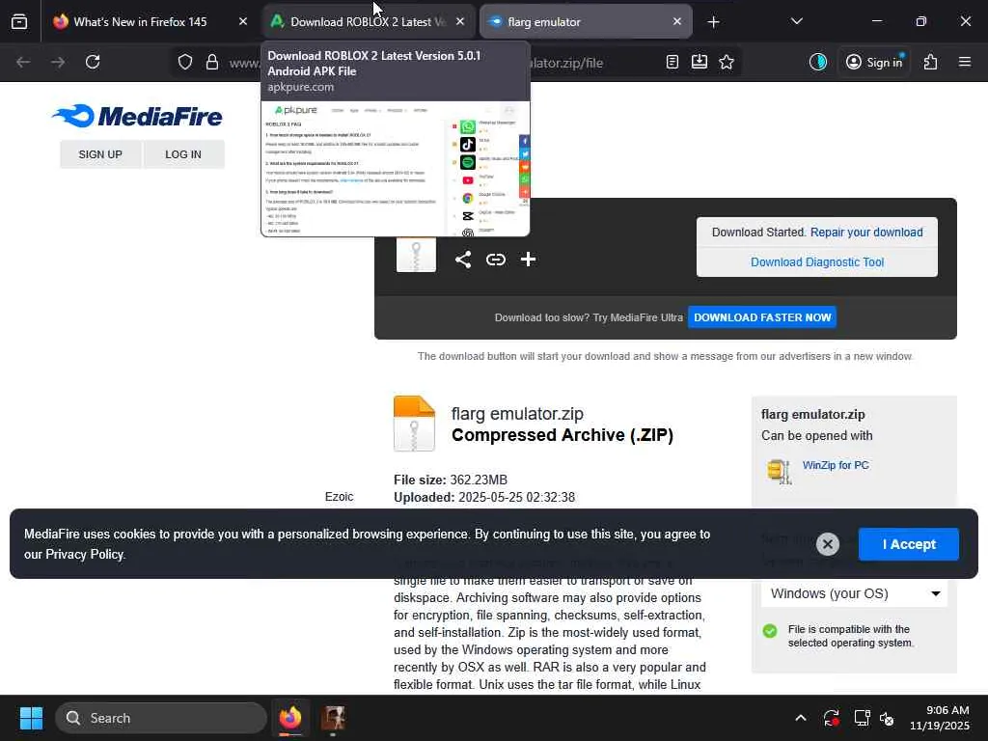Click Repair your download link

click(x=866, y=233)
